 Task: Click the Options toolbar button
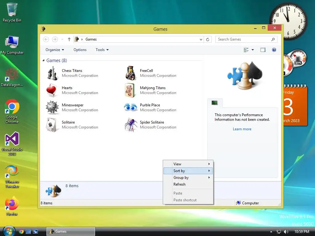click(x=80, y=50)
